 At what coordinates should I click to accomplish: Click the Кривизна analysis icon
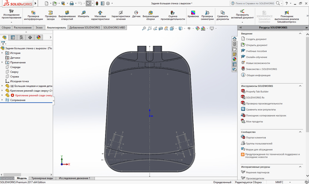click(193, 14)
